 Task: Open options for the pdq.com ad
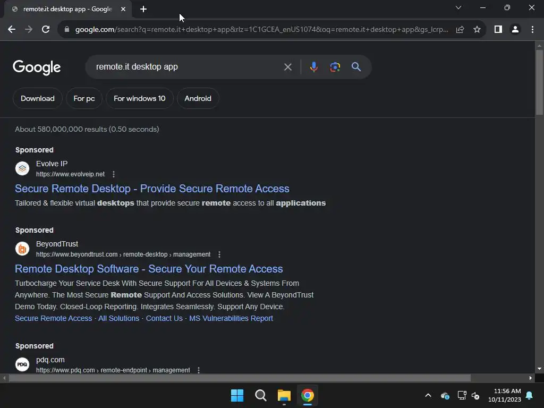pyautogui.click(x=199, y=370)
